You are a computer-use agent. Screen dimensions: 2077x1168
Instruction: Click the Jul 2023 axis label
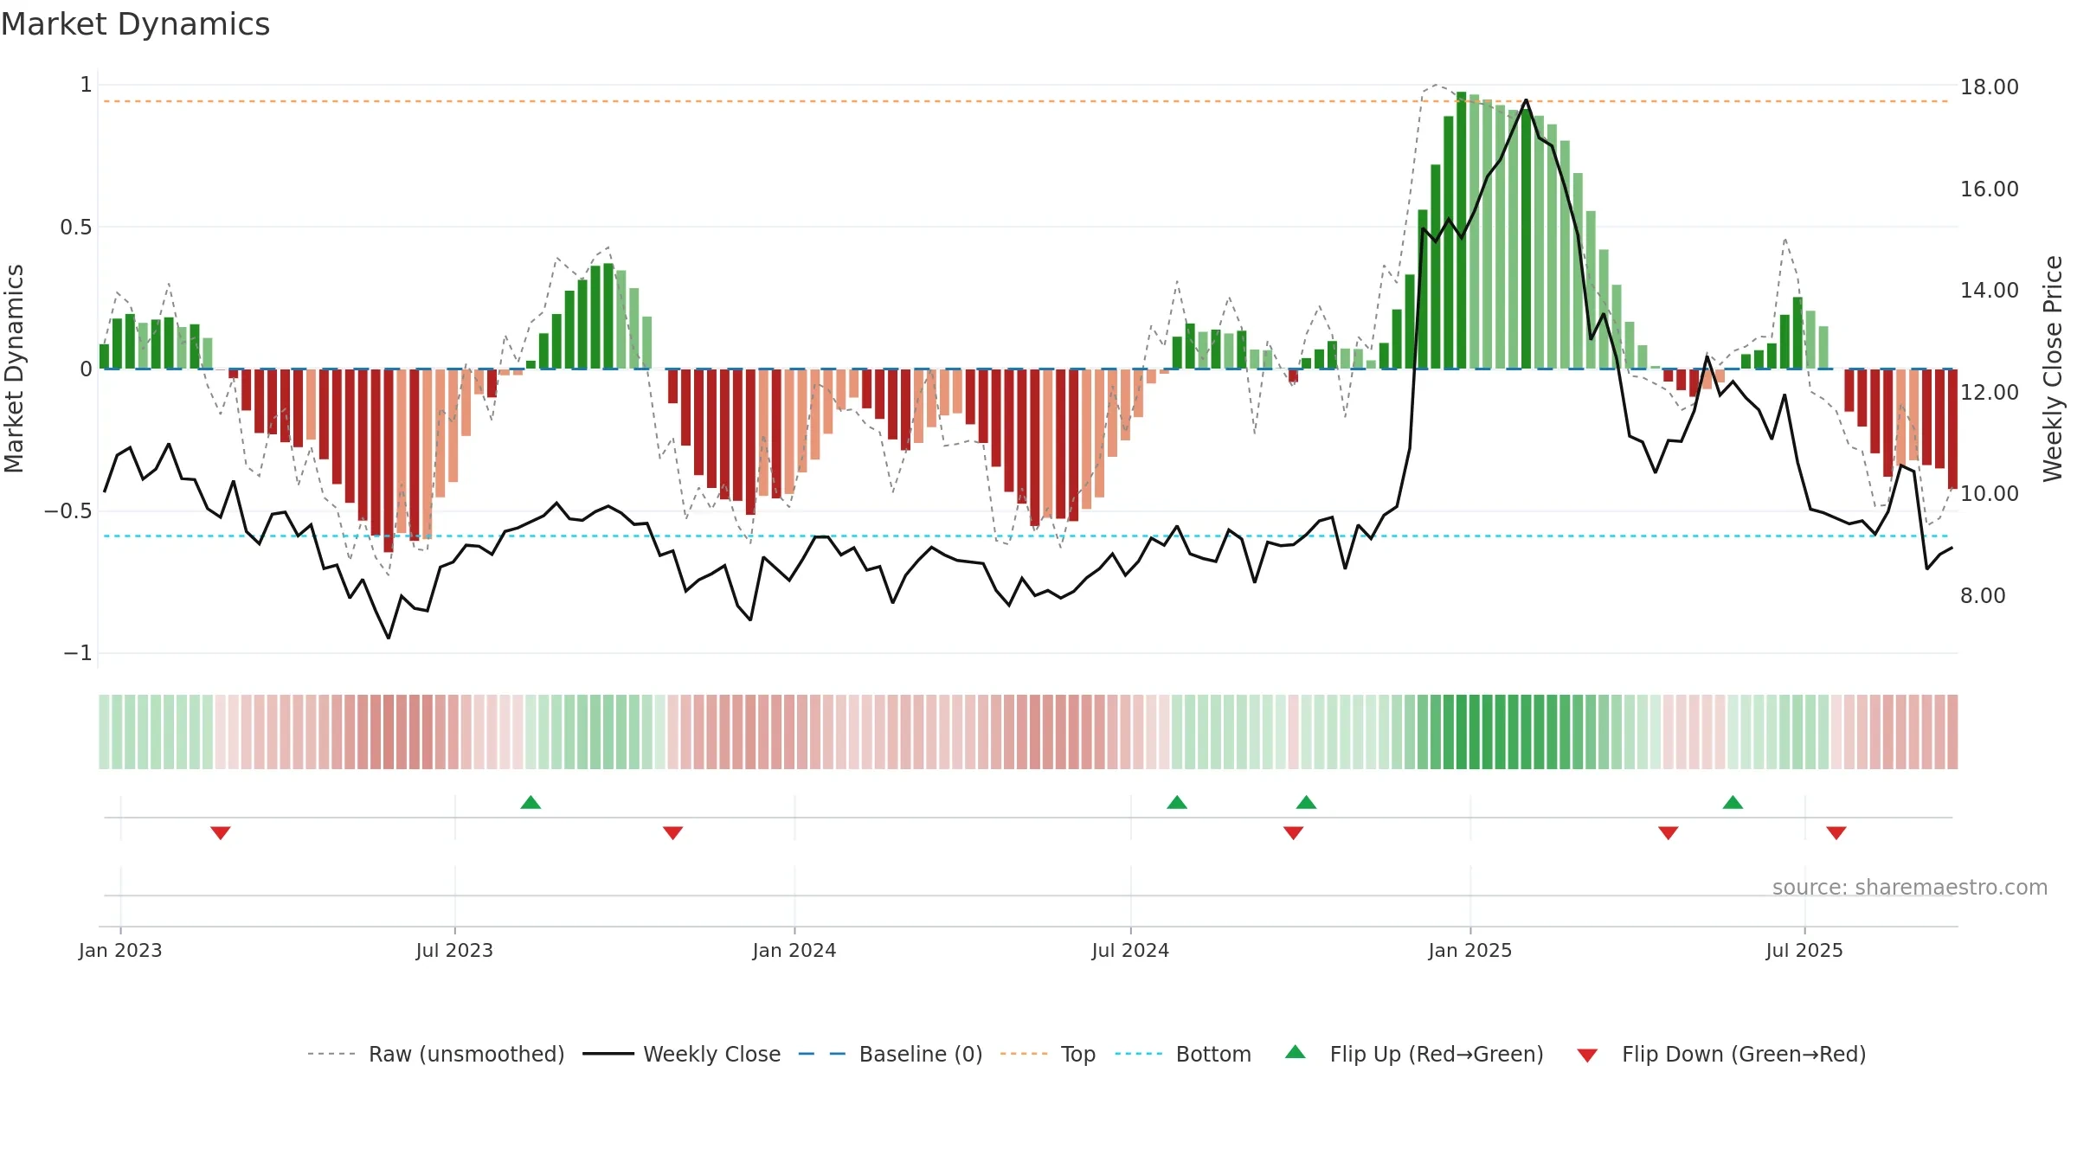point(454,950)
